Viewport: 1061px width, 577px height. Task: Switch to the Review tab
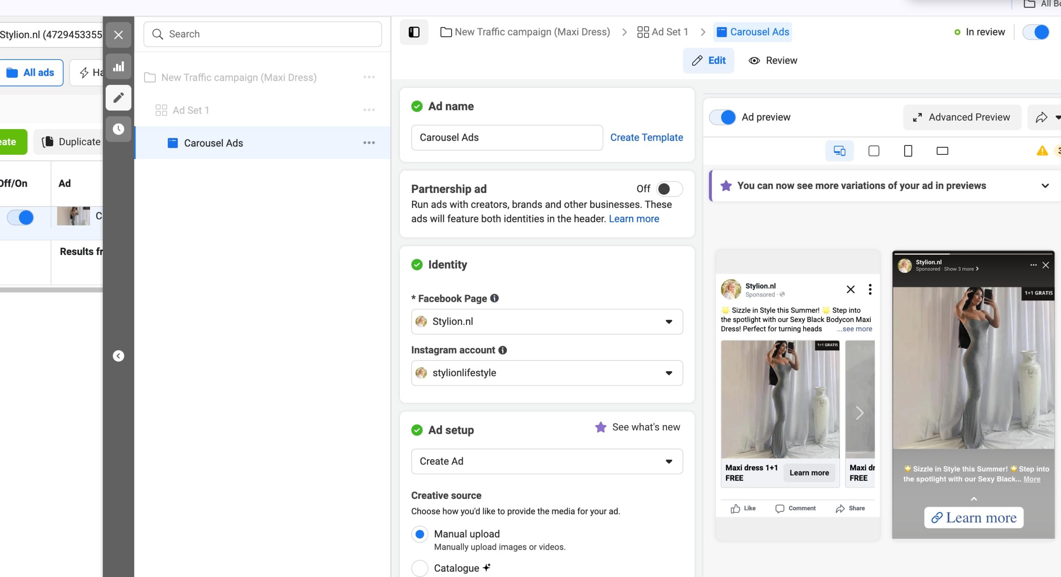click(x=773, y=60)
